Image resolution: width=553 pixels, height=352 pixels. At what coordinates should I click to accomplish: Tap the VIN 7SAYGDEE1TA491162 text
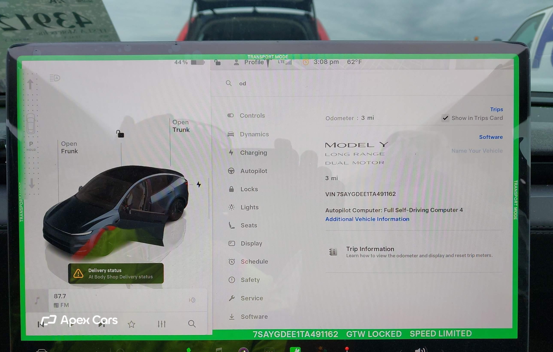coord(360,194)
